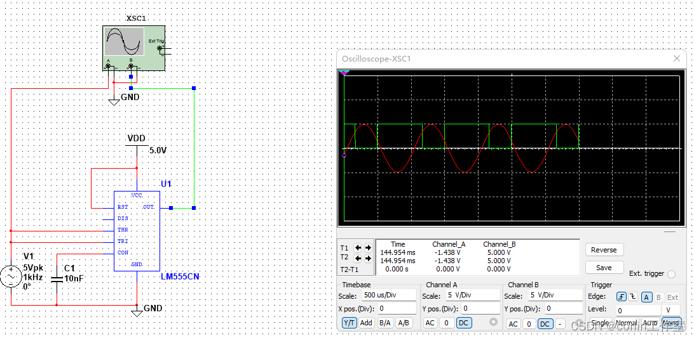Select the GND symbol under the 555 chip
Screen dimensions: 694x338
coord(137,313)
